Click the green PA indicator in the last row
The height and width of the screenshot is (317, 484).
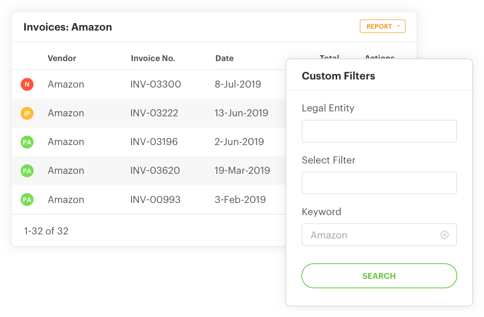[27, 199]
